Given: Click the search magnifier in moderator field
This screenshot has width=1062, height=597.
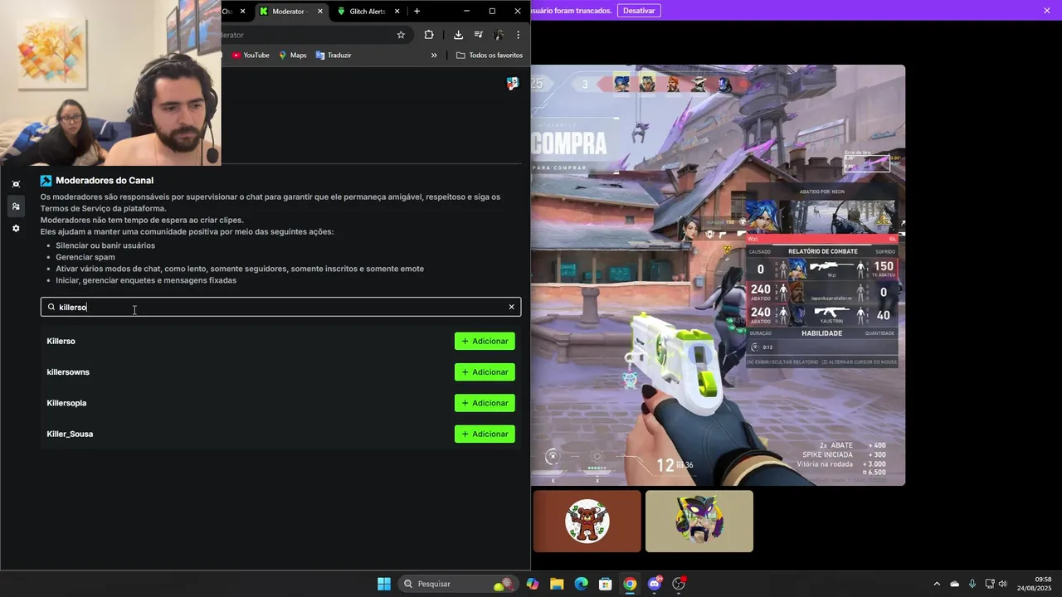Looking at the screenshot, I should point(51,307).
